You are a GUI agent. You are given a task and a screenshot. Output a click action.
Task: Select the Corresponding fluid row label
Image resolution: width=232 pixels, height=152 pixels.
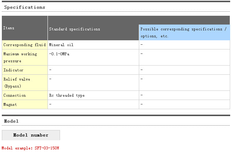pos(25,45)
